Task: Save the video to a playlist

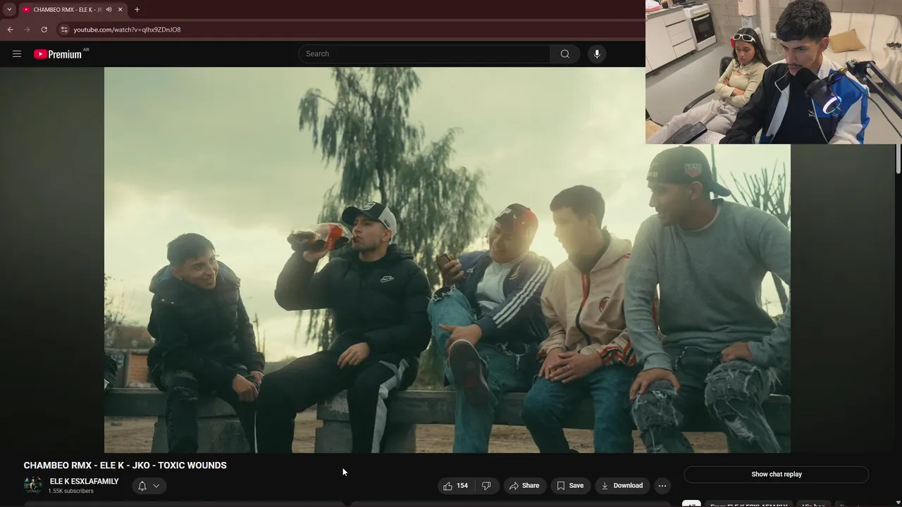Action: 570,485
